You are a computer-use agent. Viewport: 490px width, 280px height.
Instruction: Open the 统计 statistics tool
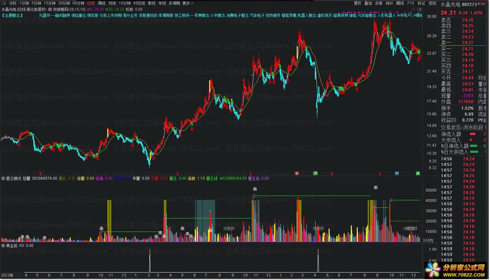click(x=390, y=3)
